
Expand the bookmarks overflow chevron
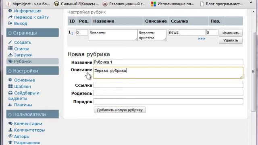click(251, 2)
